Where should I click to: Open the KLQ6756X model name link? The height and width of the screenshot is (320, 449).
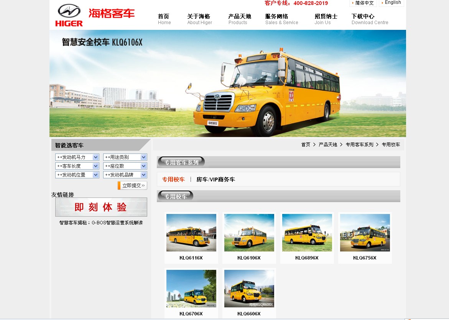365,258
